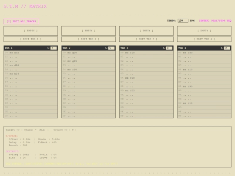
Task: Click ENTER PLAY/STOP SEQ control
Action: pyautogui.click(x=215, y=21)
